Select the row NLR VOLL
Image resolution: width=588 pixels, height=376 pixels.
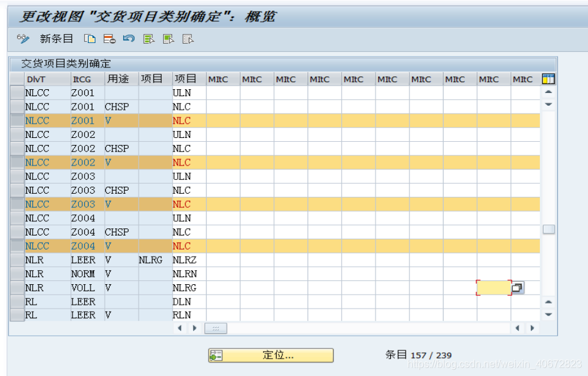pyautogui.click(x=17, y=288)
